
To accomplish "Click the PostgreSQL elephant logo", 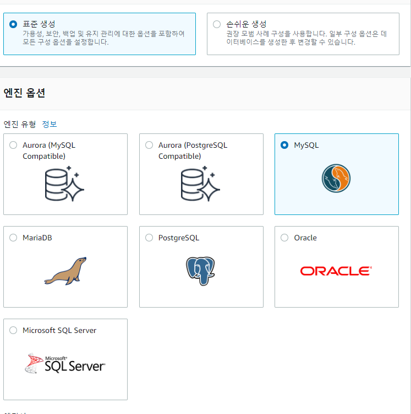I will (x=200, y=271).
